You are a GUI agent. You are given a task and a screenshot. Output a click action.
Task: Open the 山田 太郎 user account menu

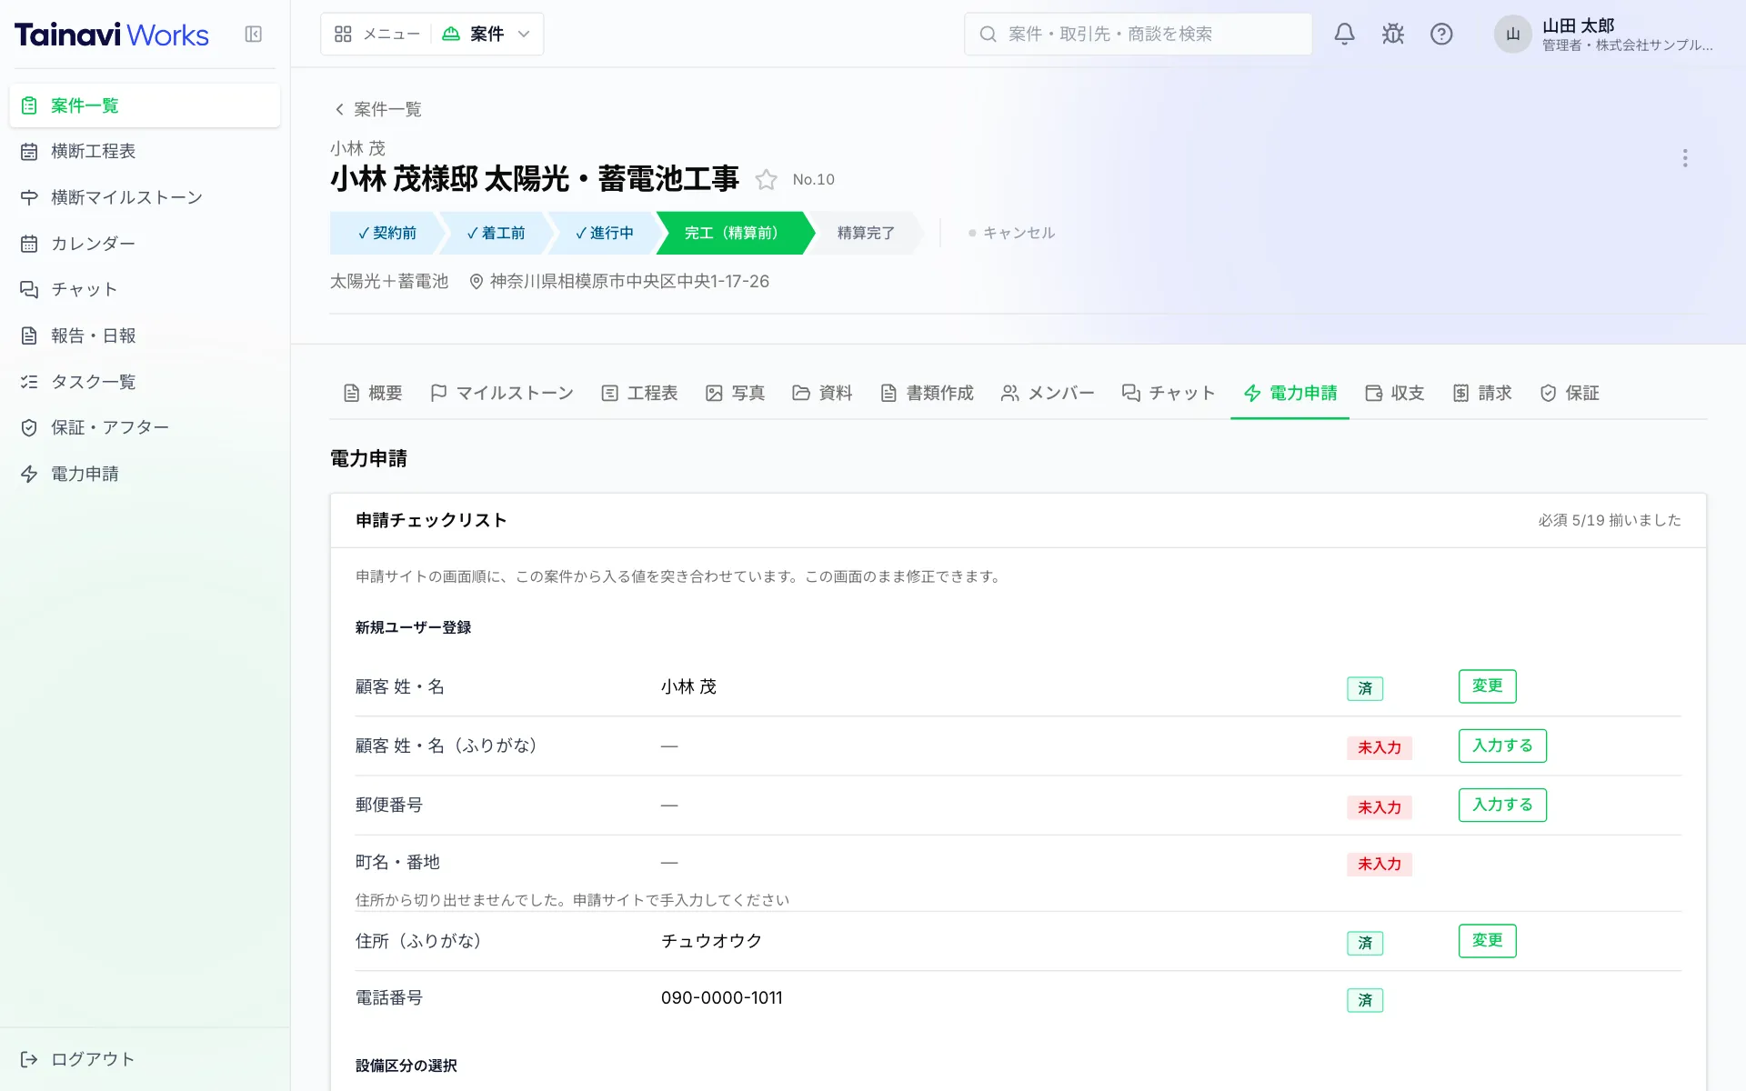click(1605, 35)
